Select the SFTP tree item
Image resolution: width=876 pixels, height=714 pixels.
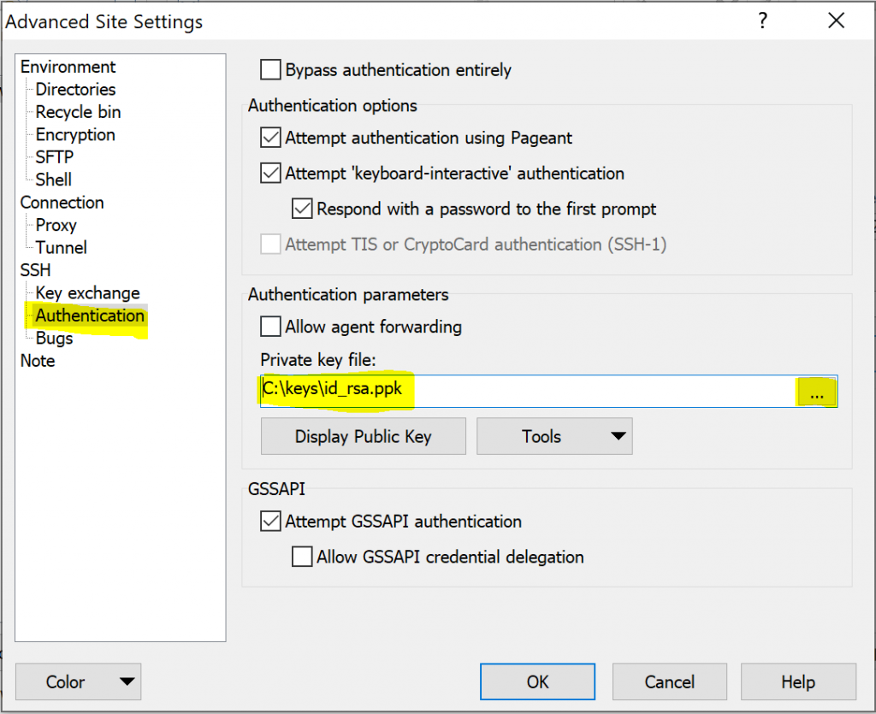[x=54, y=157]
